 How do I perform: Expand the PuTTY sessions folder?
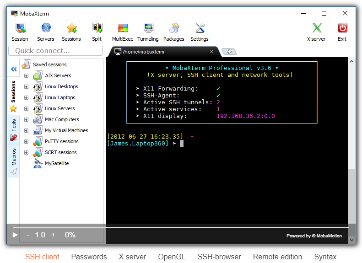point(26,141)
